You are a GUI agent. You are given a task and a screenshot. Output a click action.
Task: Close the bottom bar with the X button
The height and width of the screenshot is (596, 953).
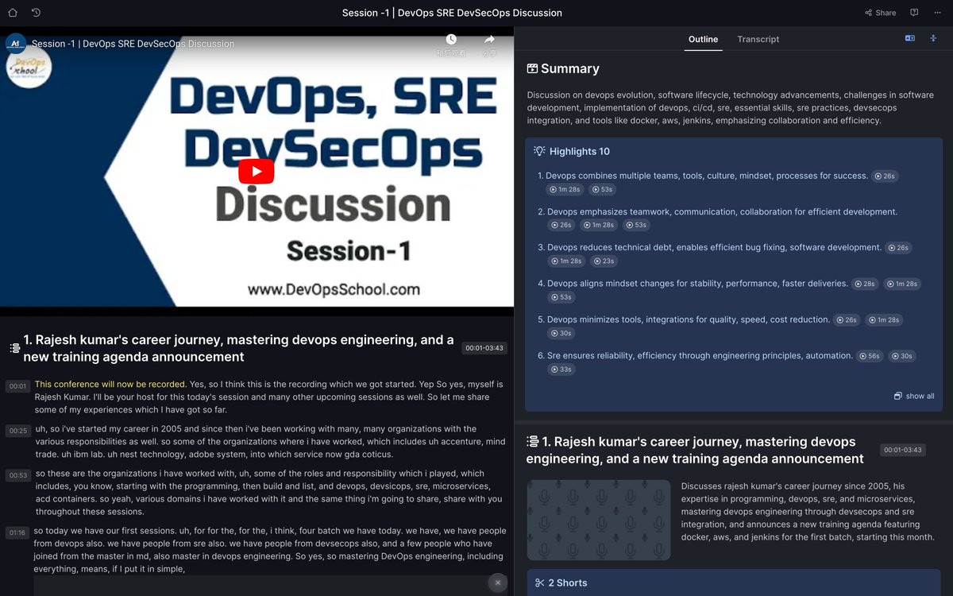[498, 582]
